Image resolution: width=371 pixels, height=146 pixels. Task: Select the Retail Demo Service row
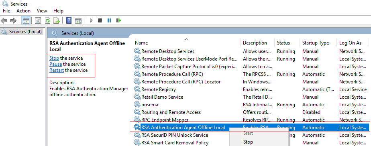(x=251, y=97)
